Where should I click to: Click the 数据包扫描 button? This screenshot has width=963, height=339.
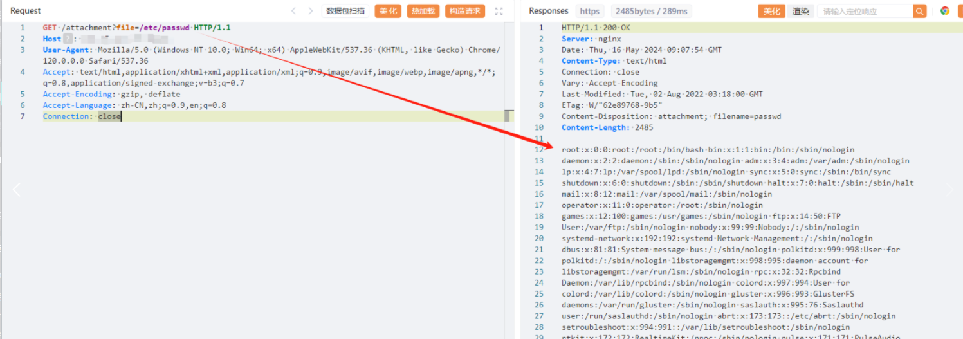[x=345, y=11]
